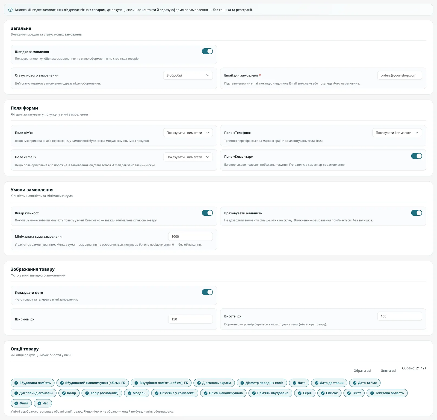The height and width of the screenshot is (420, 437).
Task: Toggle the «Враховувати наявність» switch
Action: 417,213
